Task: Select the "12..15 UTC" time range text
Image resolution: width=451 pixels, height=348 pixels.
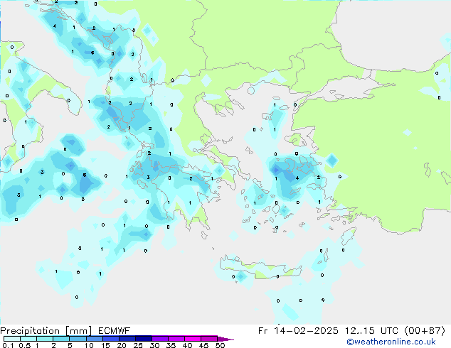Action: coord(371,331)
